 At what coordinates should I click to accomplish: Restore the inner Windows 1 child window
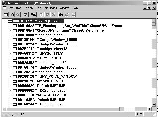[x=149, y=8]
